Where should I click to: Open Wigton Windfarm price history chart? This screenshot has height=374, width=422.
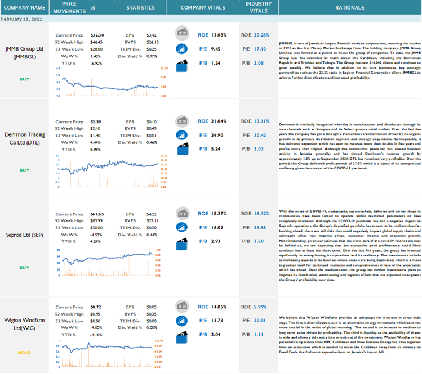click(x=109, y=354)
